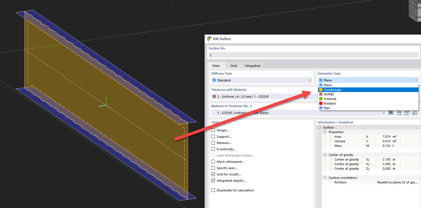The image size is (421, 208).
Task: Enable the Hinges option
Action: (x=213, y=130)
